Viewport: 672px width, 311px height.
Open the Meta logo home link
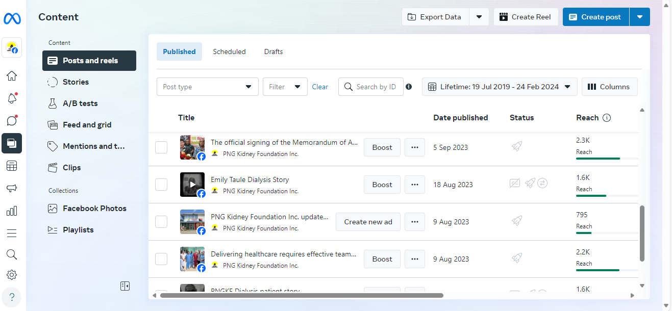click(x=12, y=19)
